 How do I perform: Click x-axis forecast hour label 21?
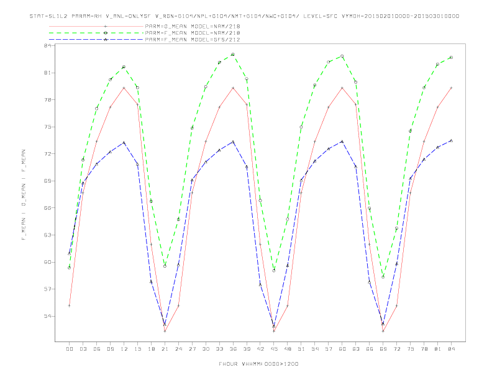(165, 349)
